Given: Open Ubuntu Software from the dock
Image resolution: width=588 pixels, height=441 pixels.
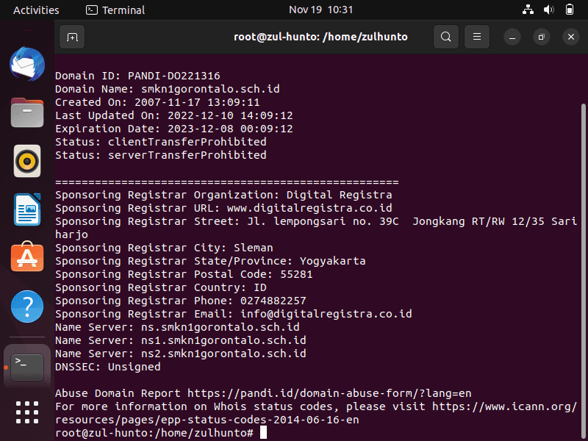Looking at the screenshot, I should point(27,257).
